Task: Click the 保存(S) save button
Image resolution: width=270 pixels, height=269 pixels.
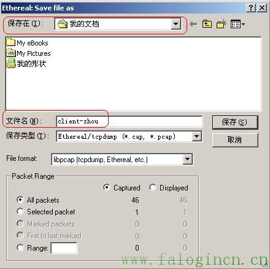Action: [x=235, y=122]
